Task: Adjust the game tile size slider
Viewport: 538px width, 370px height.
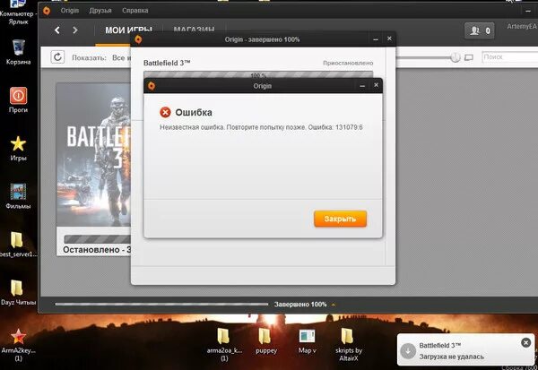Action: click(455, 57)
